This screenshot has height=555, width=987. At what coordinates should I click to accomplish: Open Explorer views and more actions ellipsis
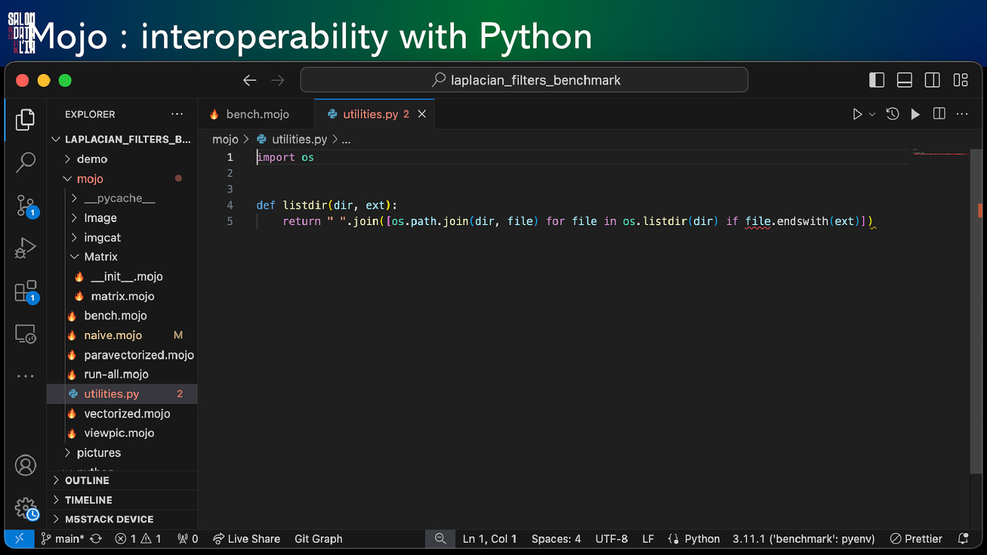pos(177,114)
